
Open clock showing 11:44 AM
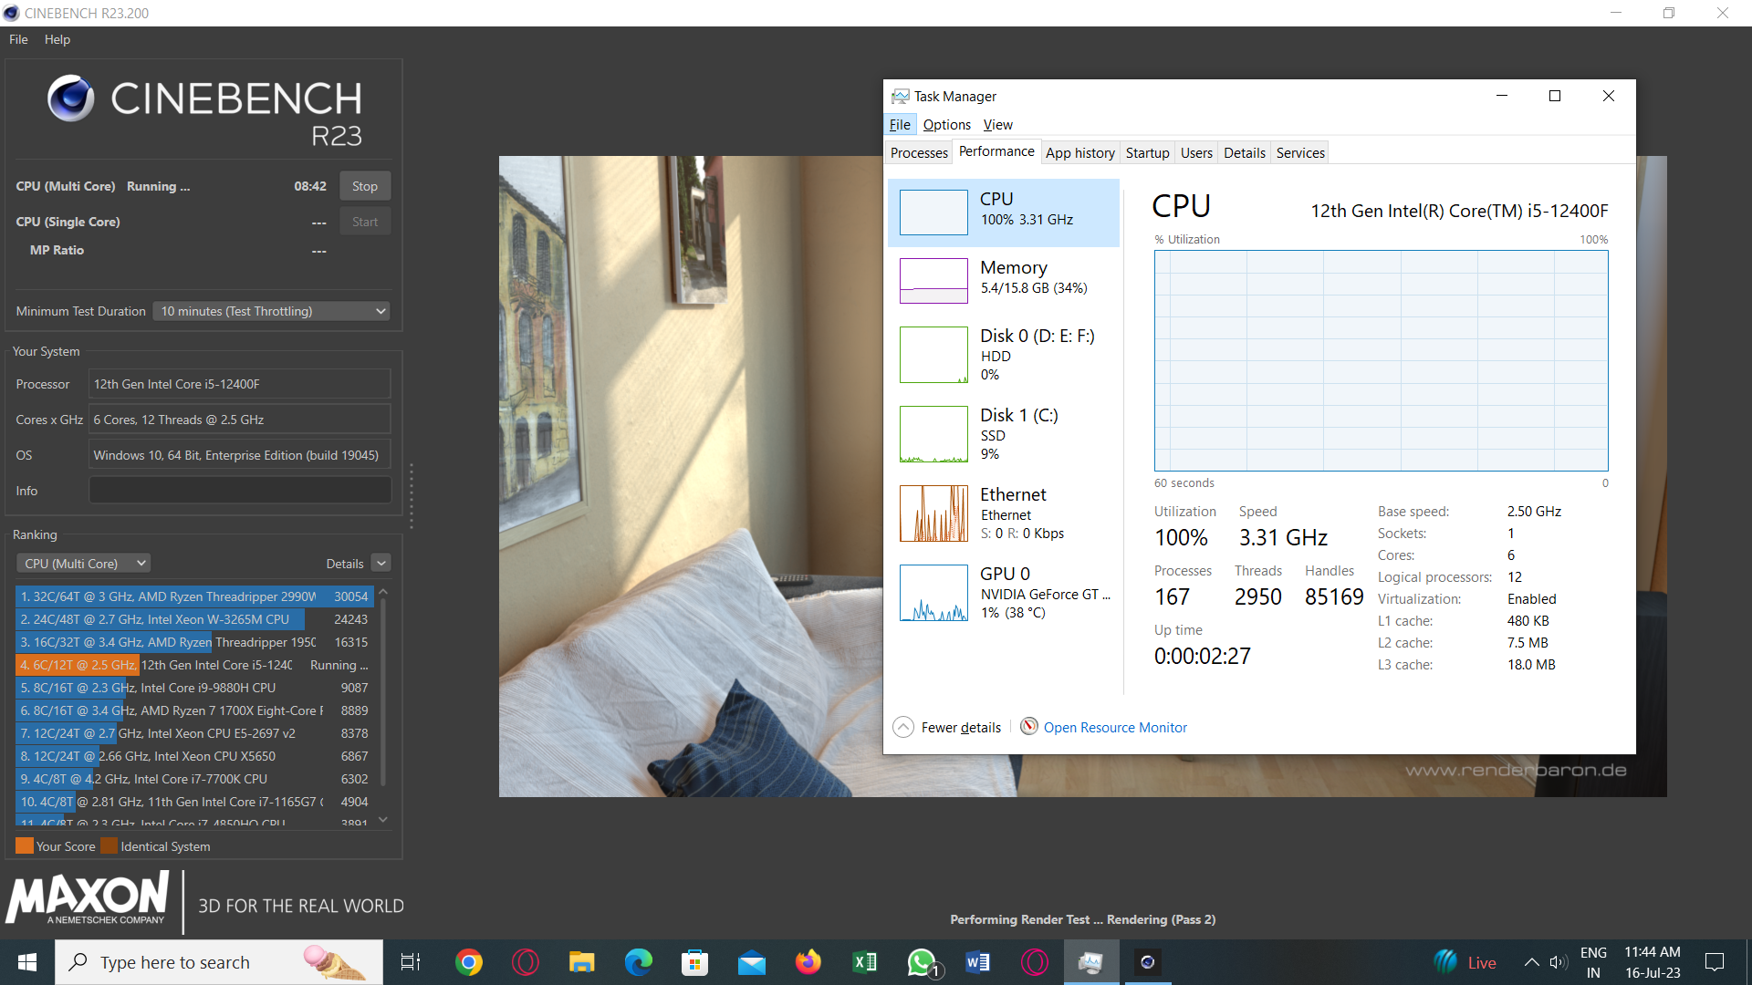click(1653, 962)
